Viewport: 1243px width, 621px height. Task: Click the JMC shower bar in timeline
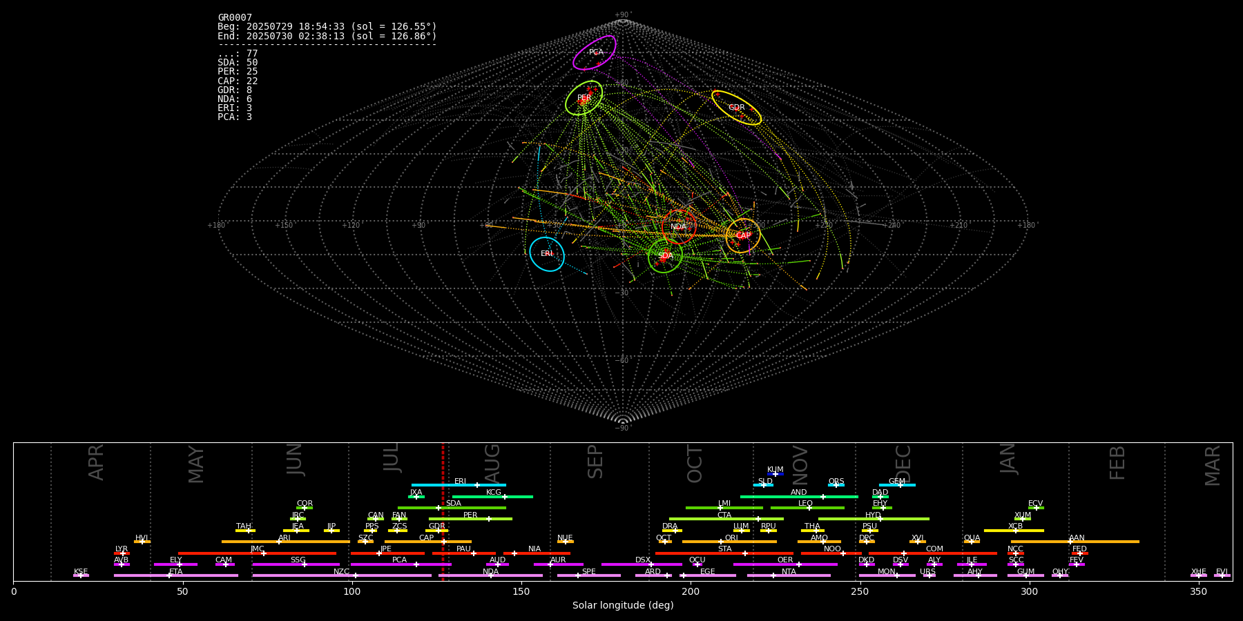[x=258, y=553]
